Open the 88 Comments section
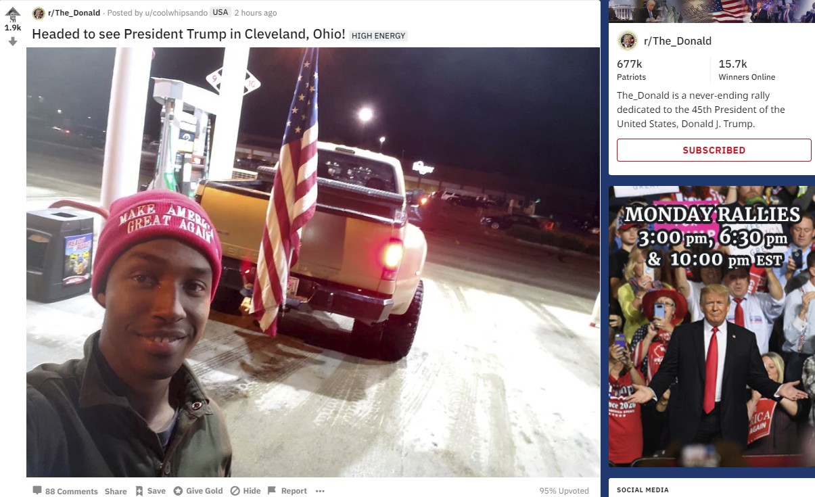 click(65, 491)
